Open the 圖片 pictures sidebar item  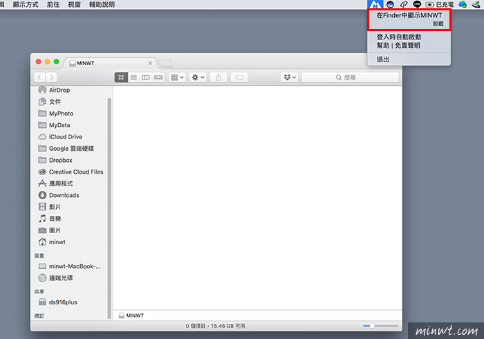pyautogui.click(x=49, y=230)
